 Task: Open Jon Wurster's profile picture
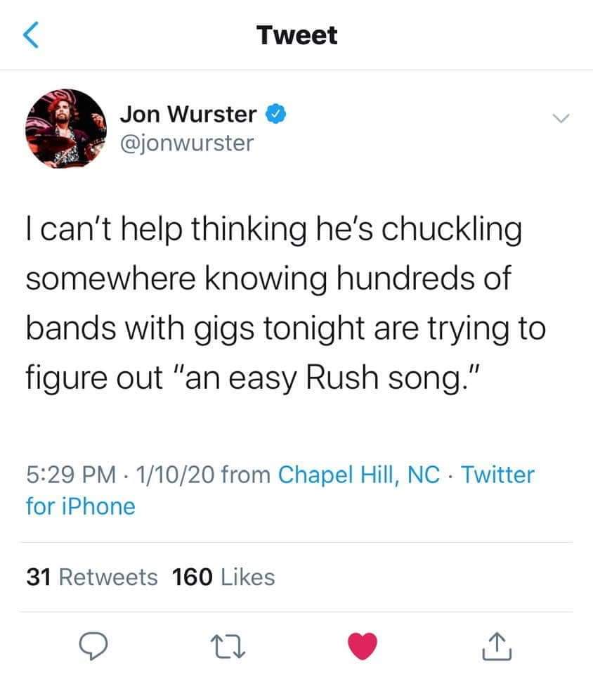[66, 128]
